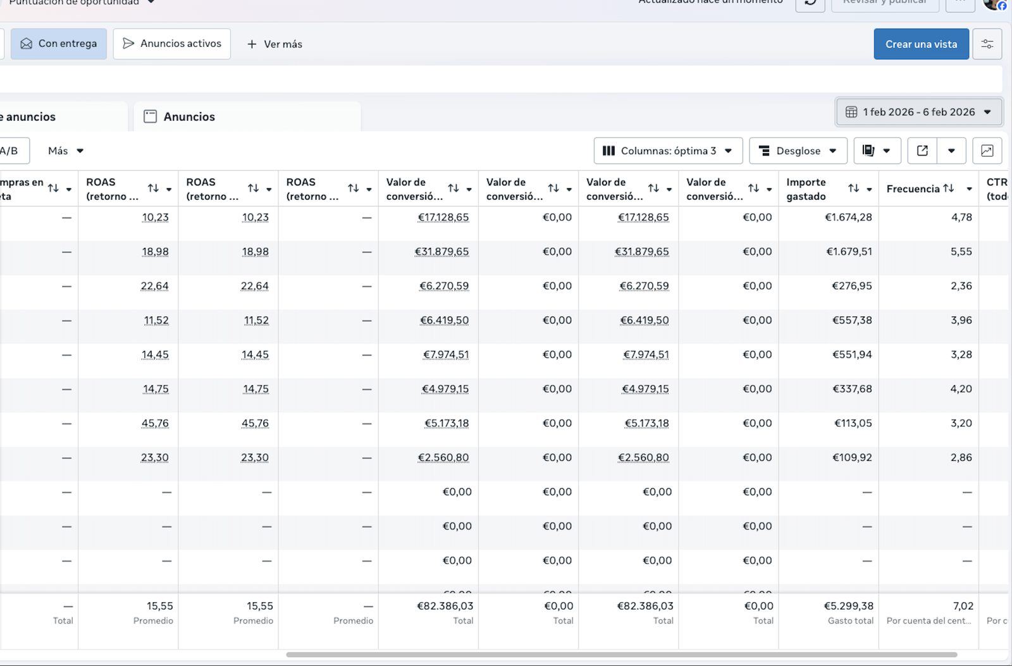Click Frecuencia value 2,36

[961, 286]
